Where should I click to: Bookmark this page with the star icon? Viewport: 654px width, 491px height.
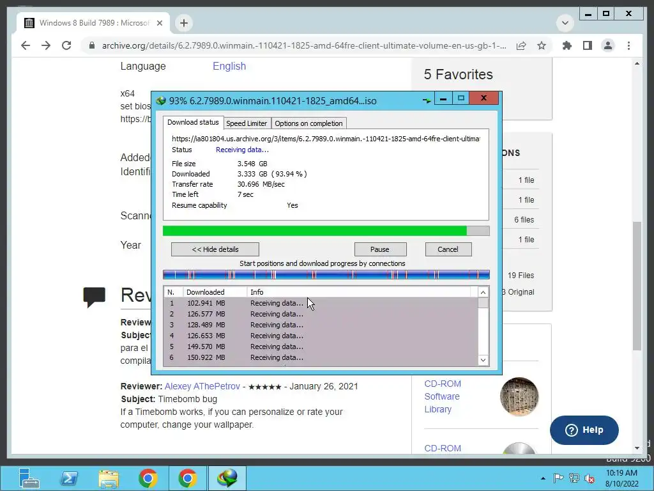pos(542,45)
